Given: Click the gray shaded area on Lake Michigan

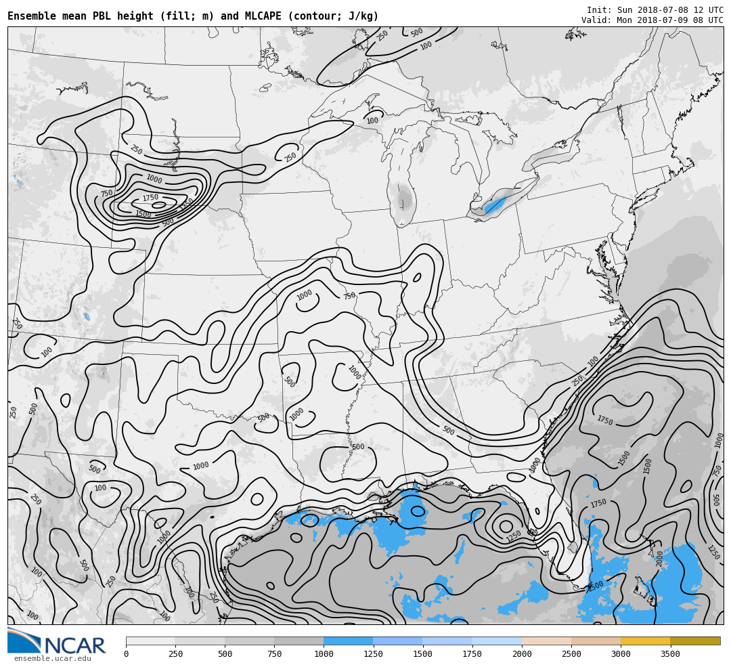Looking at the screenshot, I should tap(404, 200).
